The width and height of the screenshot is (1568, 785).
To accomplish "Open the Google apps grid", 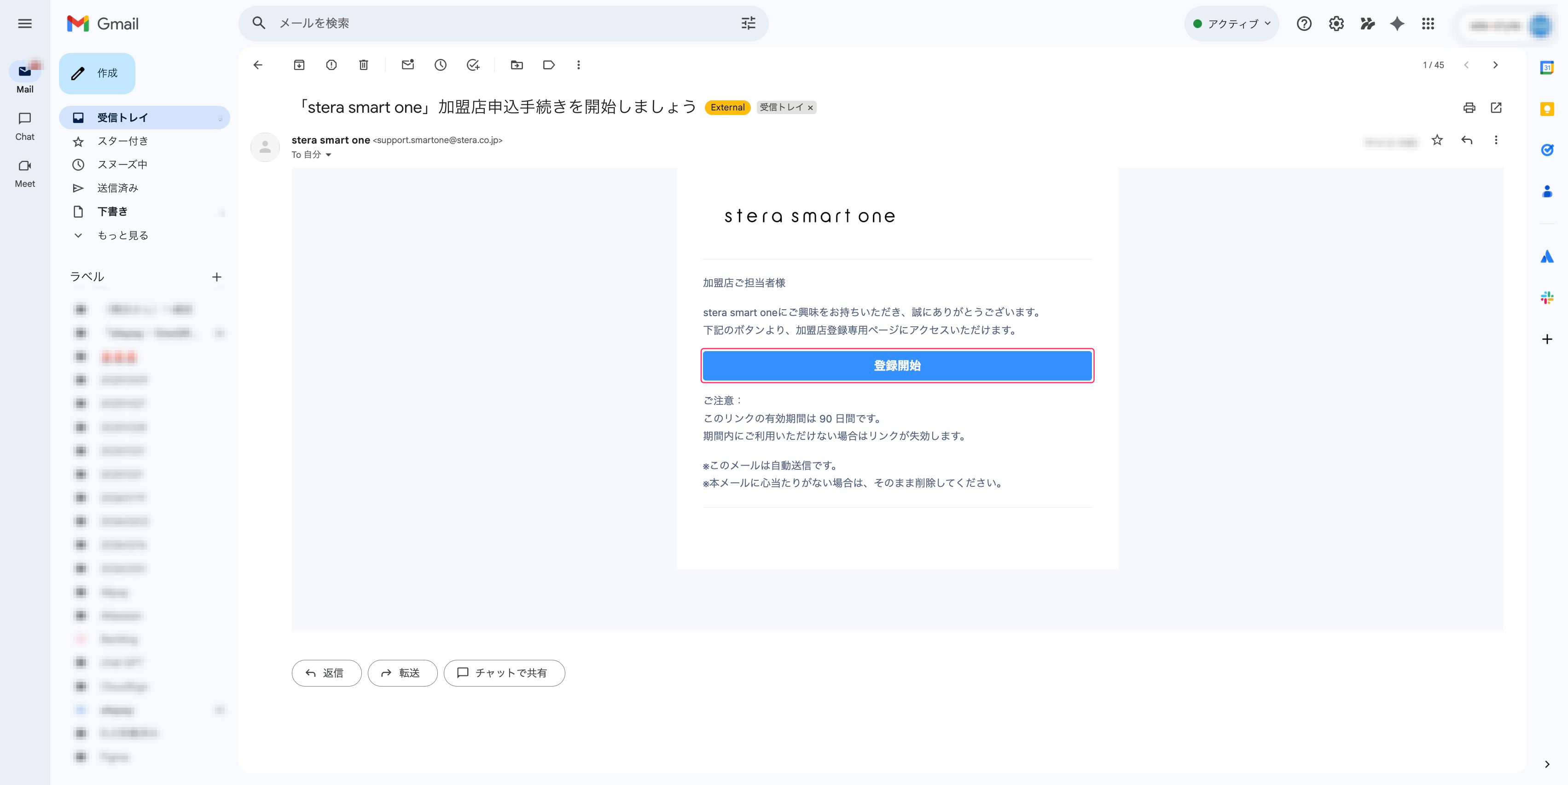I will click(1428, 24).
